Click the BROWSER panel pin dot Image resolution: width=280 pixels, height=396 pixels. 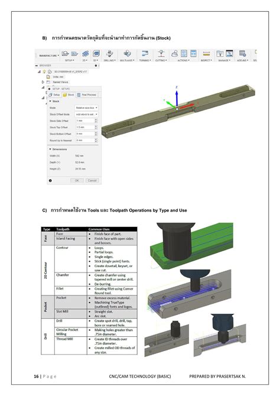click(96, 66)
